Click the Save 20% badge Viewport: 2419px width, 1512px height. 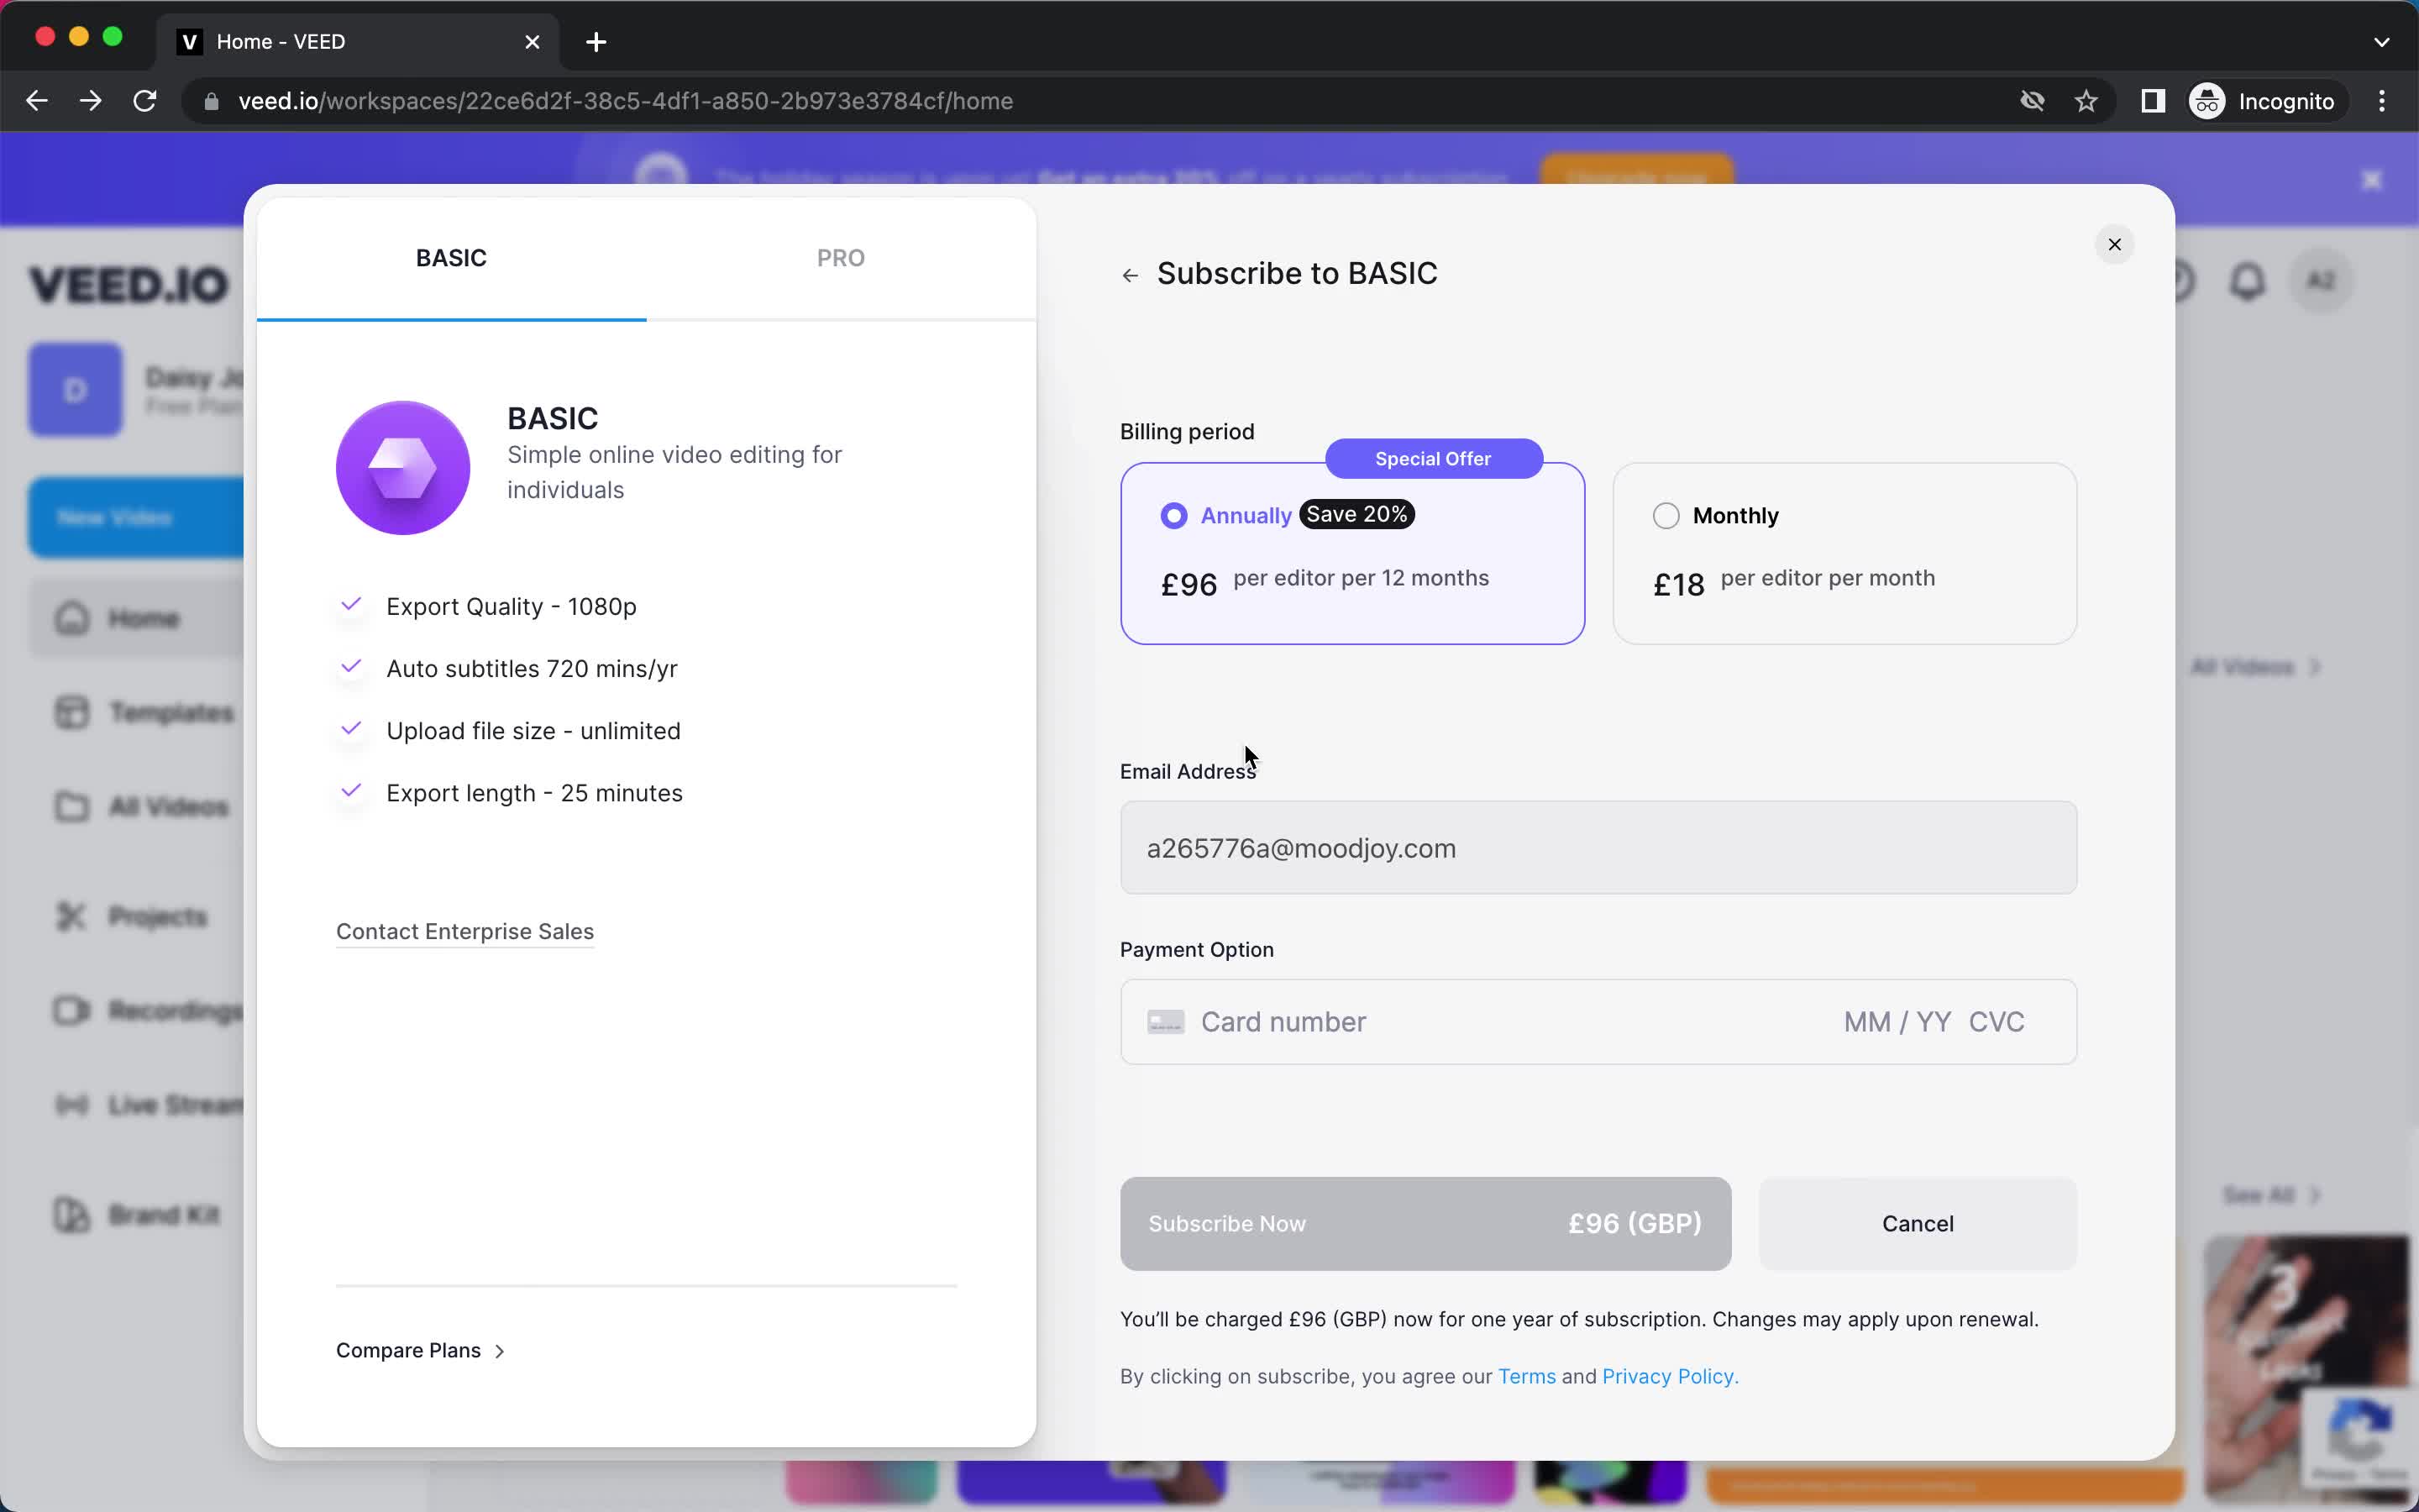click(1356, 514)
